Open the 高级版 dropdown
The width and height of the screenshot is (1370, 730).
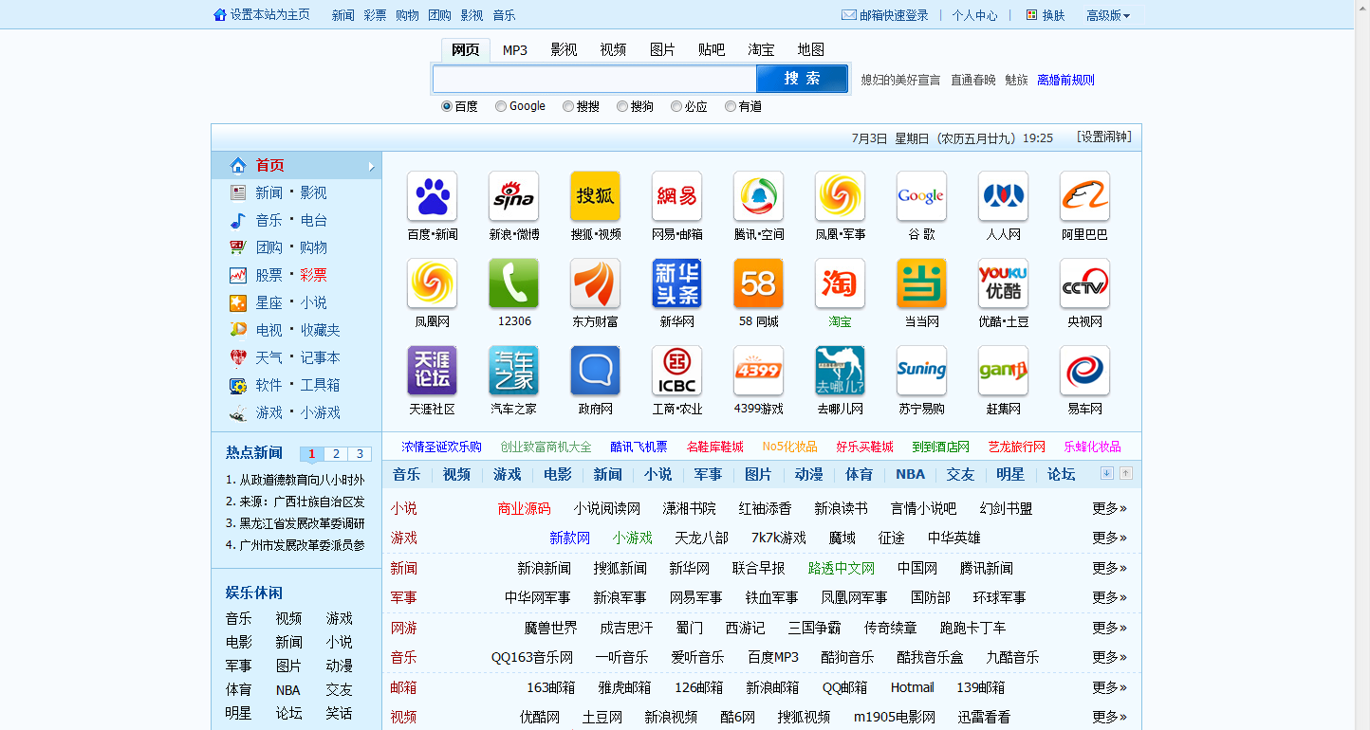[1108, 15]
